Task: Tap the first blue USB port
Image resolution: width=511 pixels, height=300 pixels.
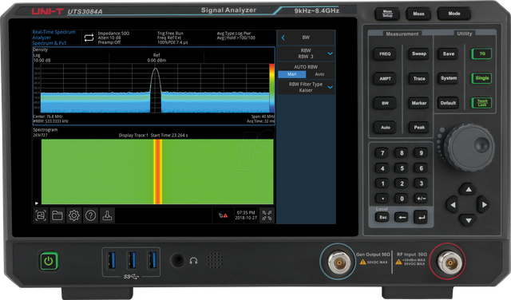Action: [112, 260]
